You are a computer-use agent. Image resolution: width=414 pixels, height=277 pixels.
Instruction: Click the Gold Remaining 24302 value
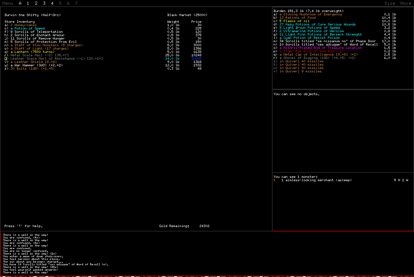(x=204, y=226)
